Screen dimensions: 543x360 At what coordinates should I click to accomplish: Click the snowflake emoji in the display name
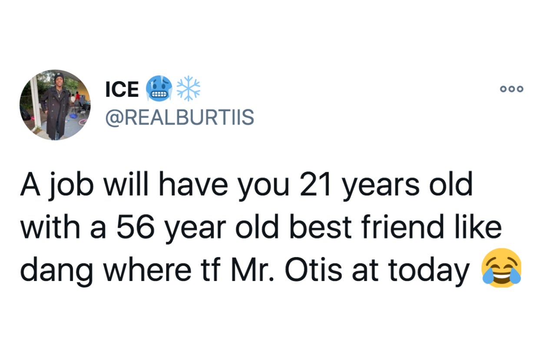[x=190, y=88]
